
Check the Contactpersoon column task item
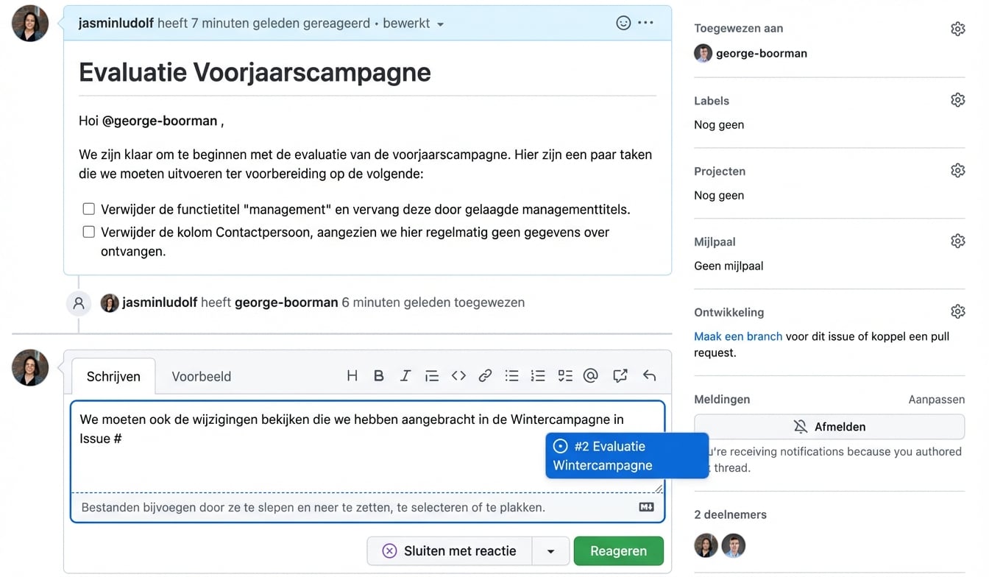88,231
